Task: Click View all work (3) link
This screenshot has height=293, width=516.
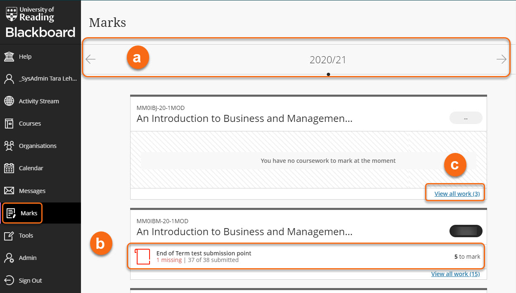Action: pos(457,194)
